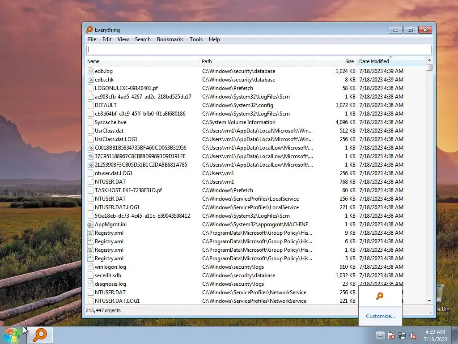Sort results by Name column header
This screenshot has width=458, height=344.
click(143, 61)
